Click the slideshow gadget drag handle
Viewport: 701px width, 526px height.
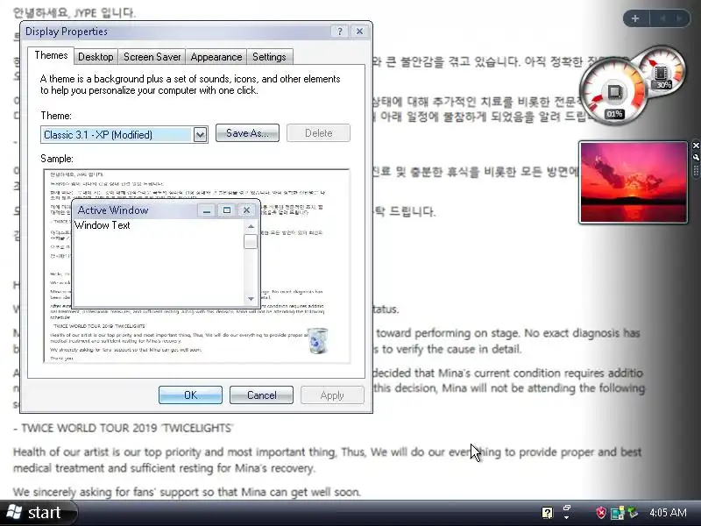(696, 170)
